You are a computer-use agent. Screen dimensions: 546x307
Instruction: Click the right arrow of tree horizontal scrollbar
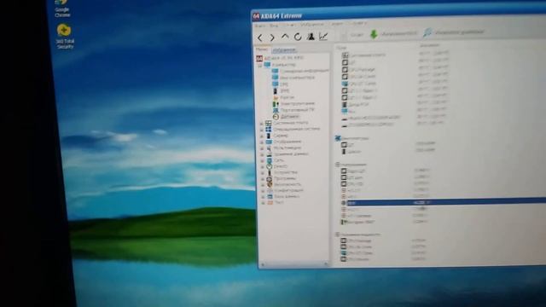point(326,264)
